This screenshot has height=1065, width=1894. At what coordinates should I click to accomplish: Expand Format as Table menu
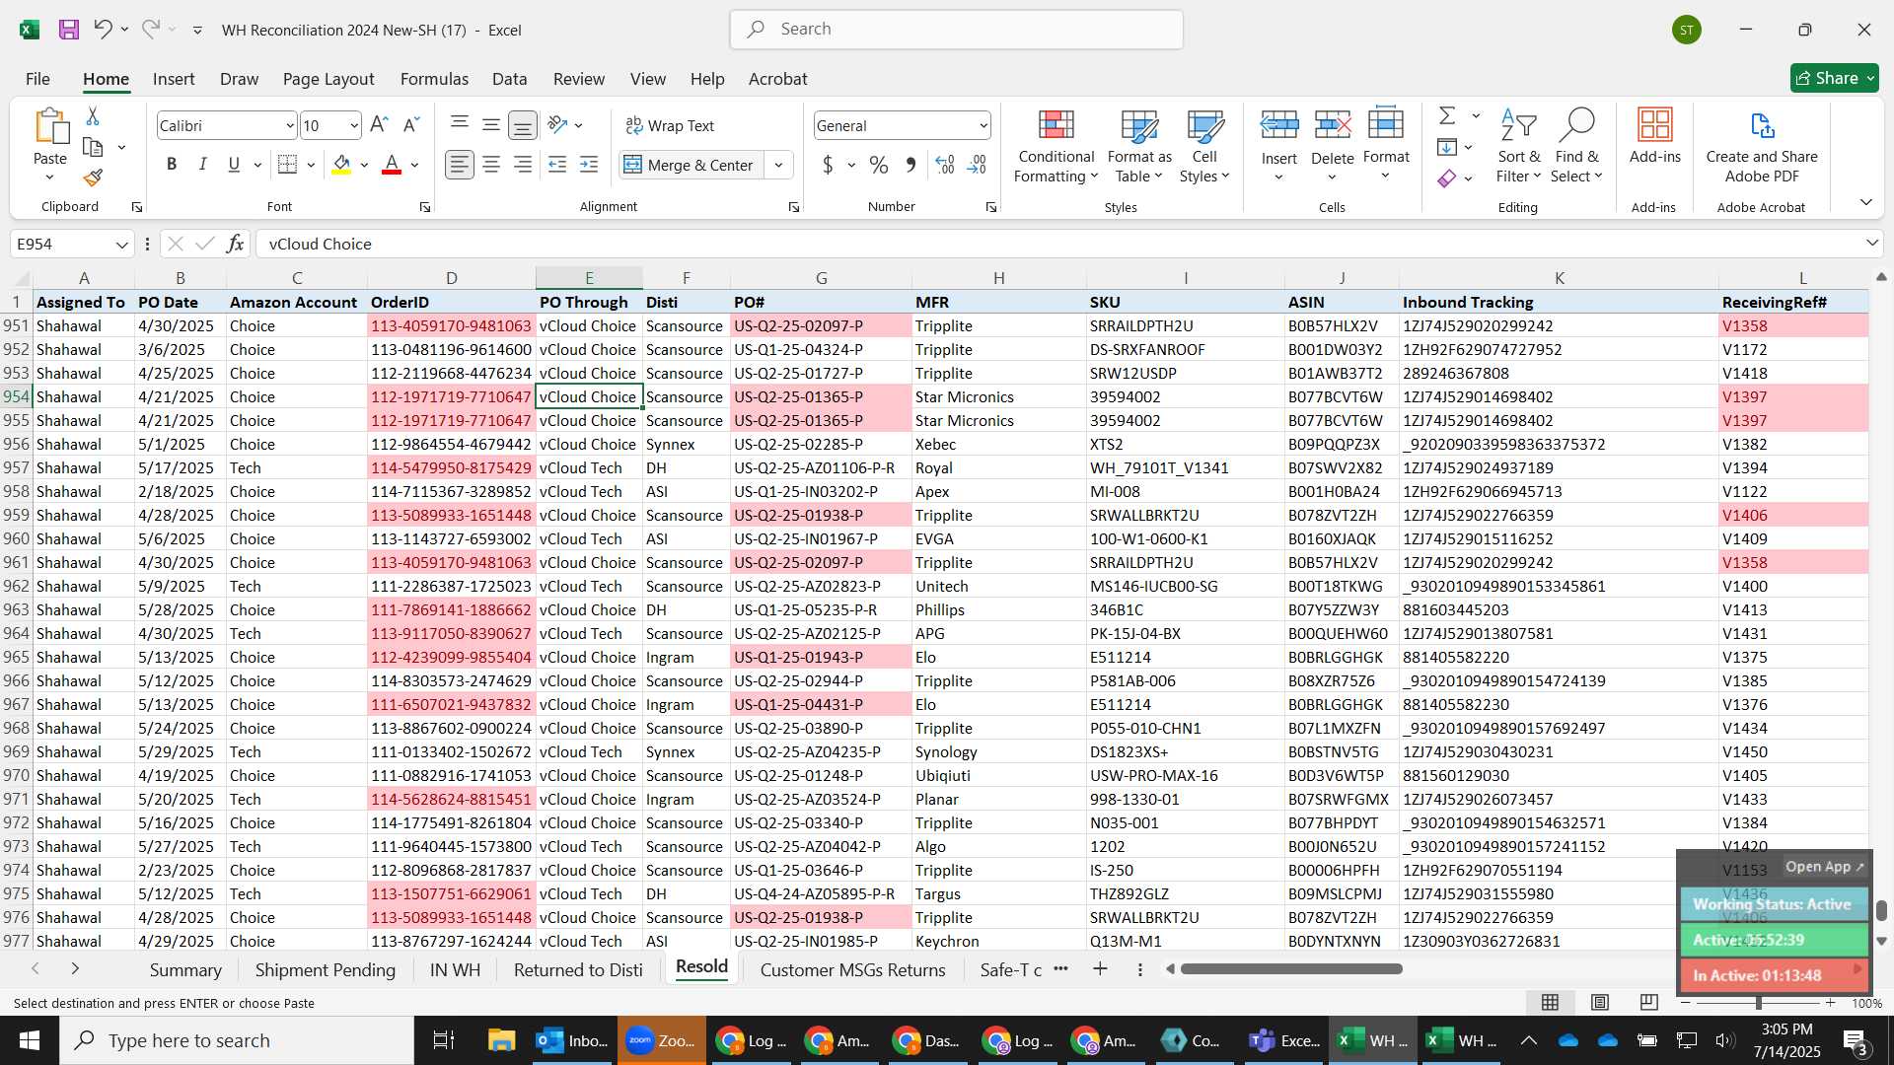[1139, 146]
